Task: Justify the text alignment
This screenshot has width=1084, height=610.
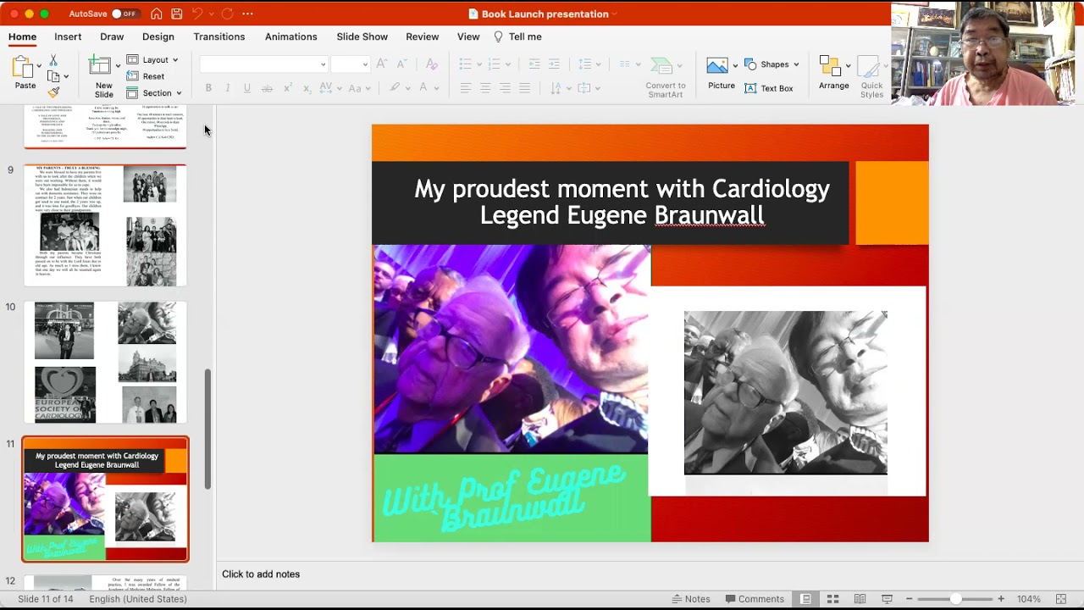Action: tap(525, 88)
